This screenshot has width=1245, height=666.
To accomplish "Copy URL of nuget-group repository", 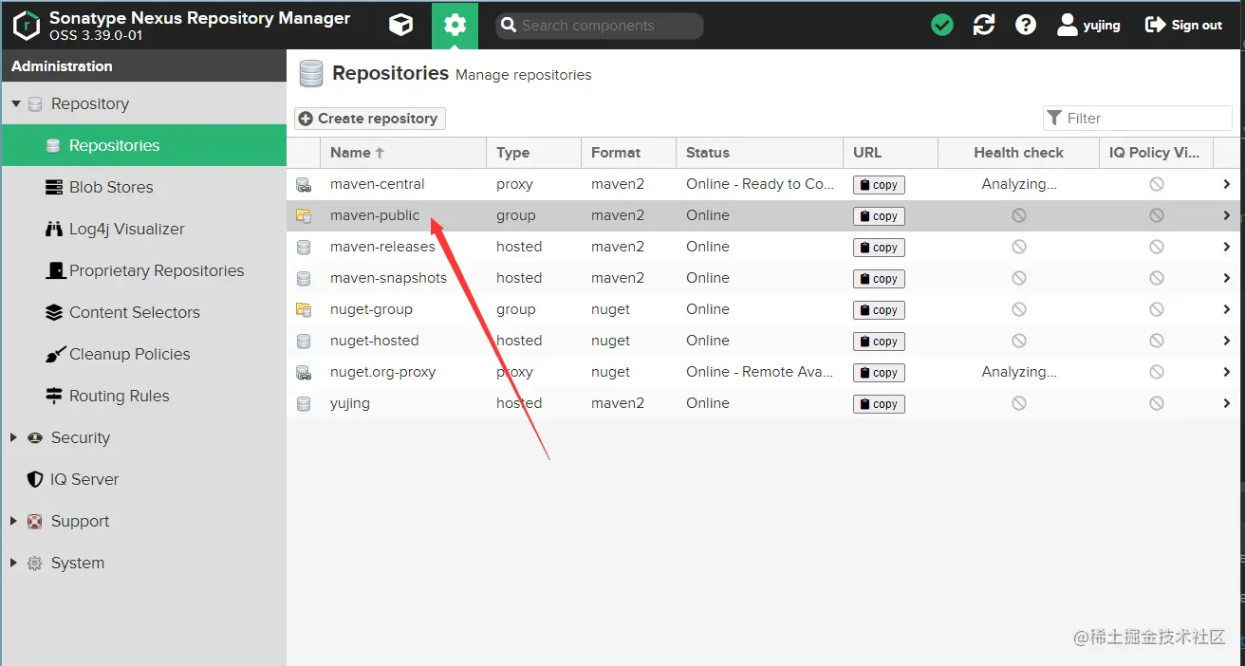I will [879, 310].
